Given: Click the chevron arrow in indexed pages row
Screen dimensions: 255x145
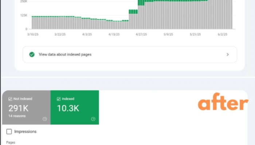Looking at the screenshot, I should 228,54.
